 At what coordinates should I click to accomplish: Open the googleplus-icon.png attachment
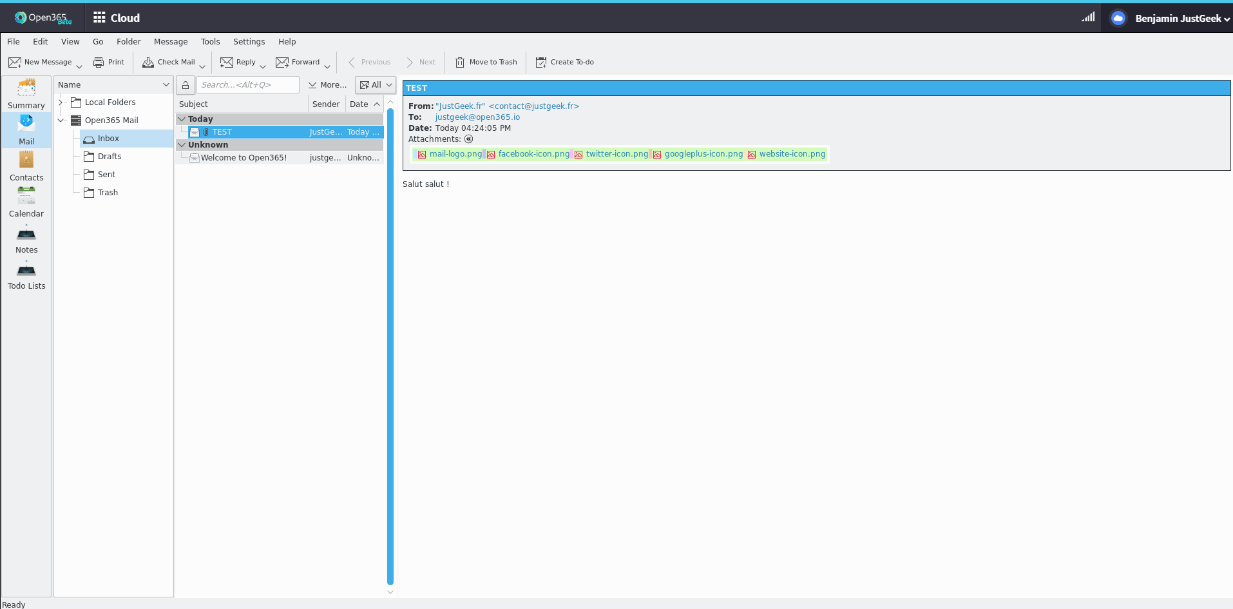point(698,154)
